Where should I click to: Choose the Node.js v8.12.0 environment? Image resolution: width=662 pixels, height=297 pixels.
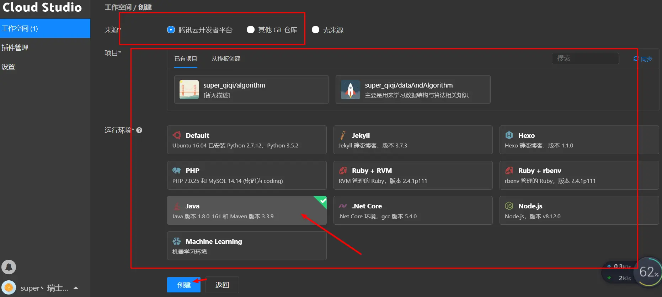[x=579, y=211]
